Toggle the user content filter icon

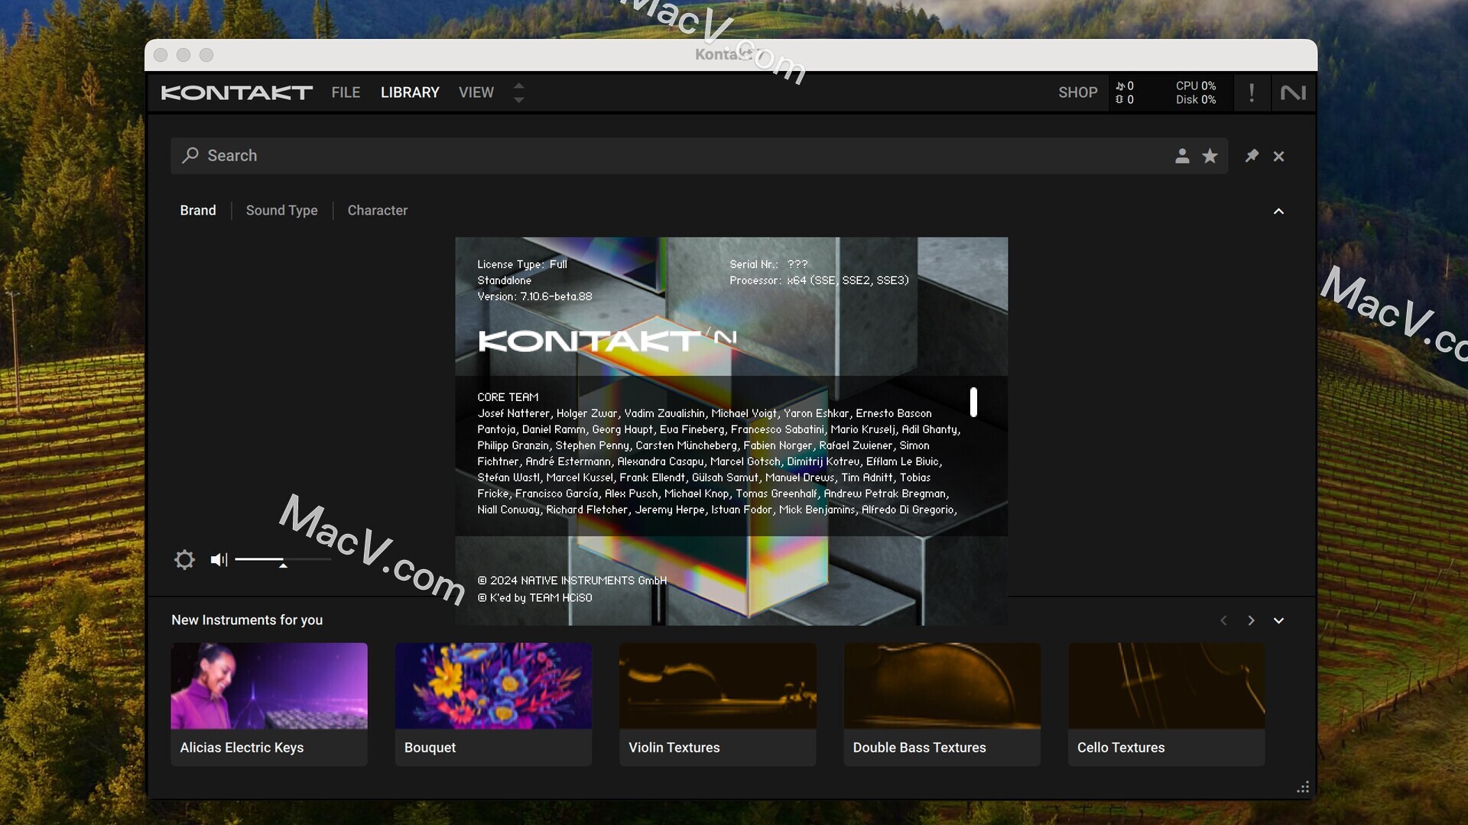coord(1182,156)
